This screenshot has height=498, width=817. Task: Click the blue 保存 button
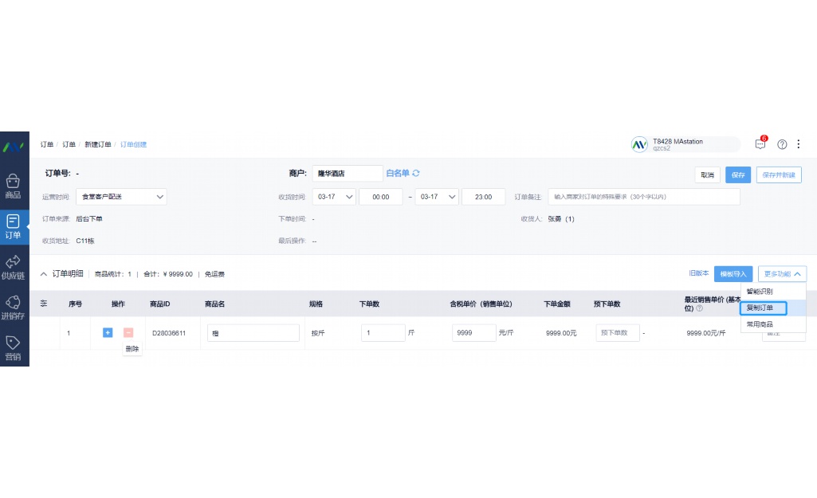pyautogui.click(x=737, y=175)
